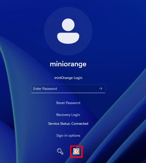Viewport: 146px width, 163px height.
Task: Focus the Enter Password field
Action: pyautogui.click(x=68, y=89)
